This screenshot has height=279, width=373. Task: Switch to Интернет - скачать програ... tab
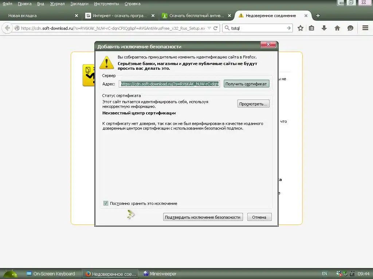(x=119, y=16)
